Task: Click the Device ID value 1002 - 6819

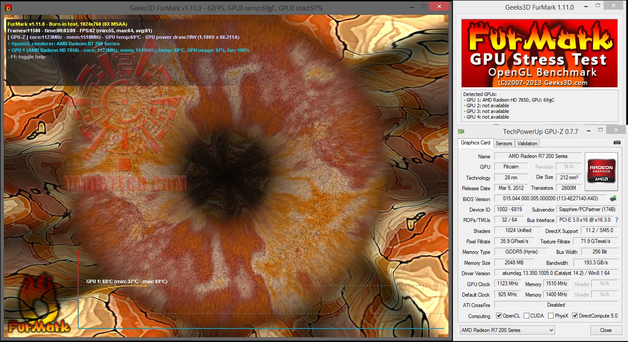Action: [x=509, y=209]
